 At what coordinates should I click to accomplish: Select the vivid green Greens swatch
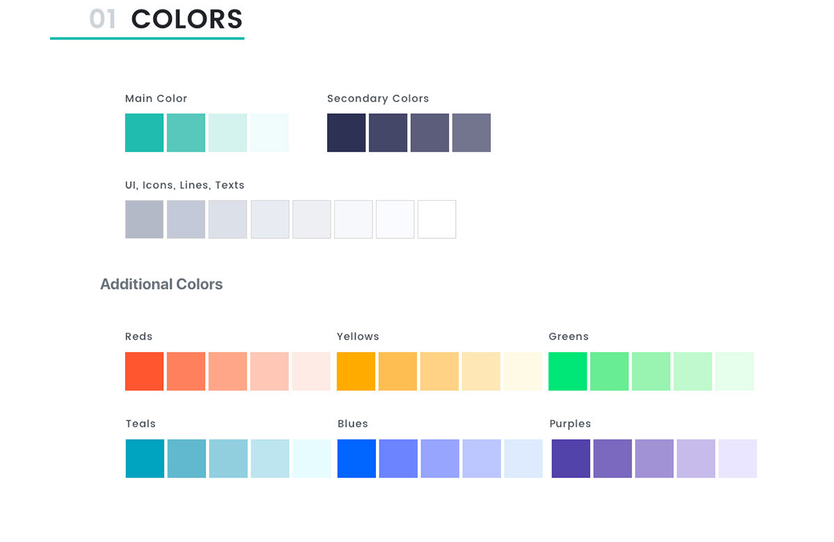568,371
